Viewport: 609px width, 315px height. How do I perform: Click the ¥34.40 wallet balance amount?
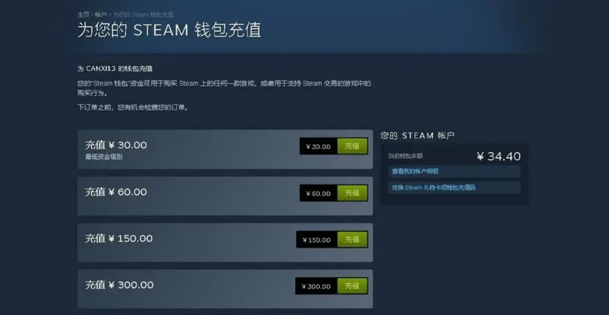tap(499, 156)
